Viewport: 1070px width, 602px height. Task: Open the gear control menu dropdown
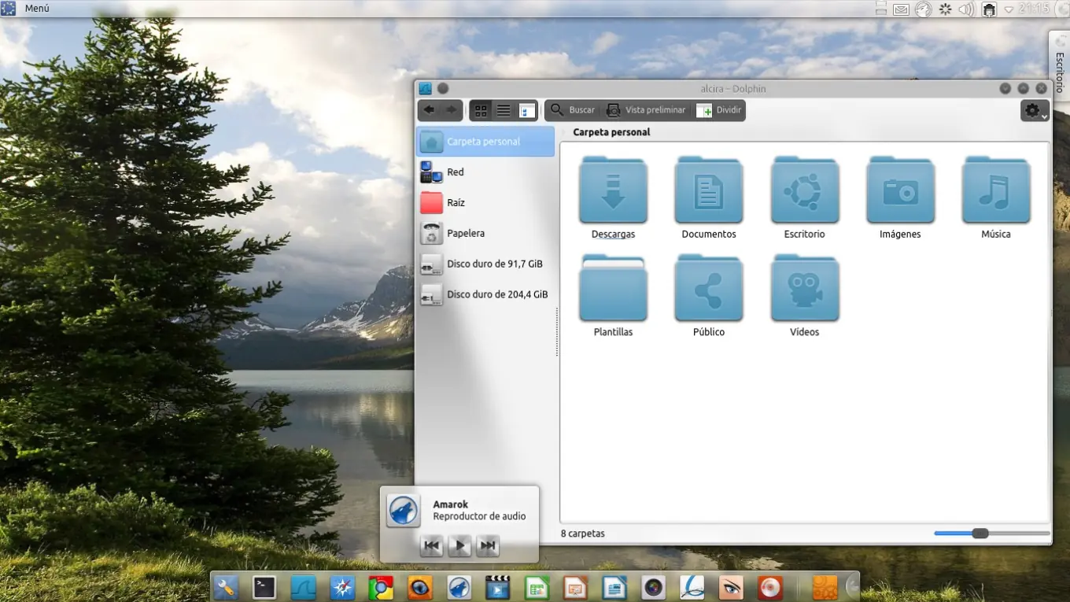coord(1035,111)
